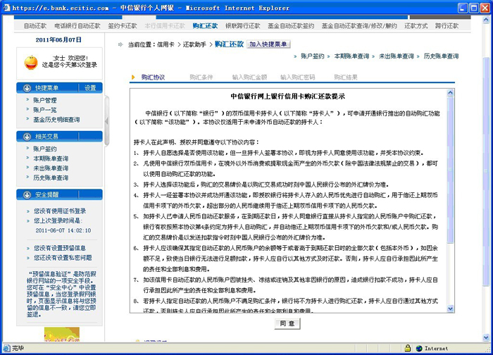Screen dimensions: 493x355
Task: Click the 同意 agree button
Action: point(287,323)
